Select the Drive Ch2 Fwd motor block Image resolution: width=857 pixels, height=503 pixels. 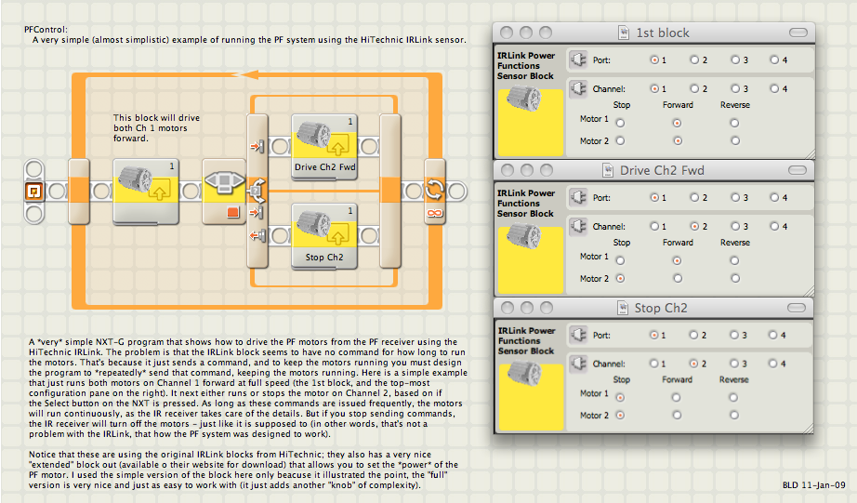pyautogui.click(x=324, y=146)
